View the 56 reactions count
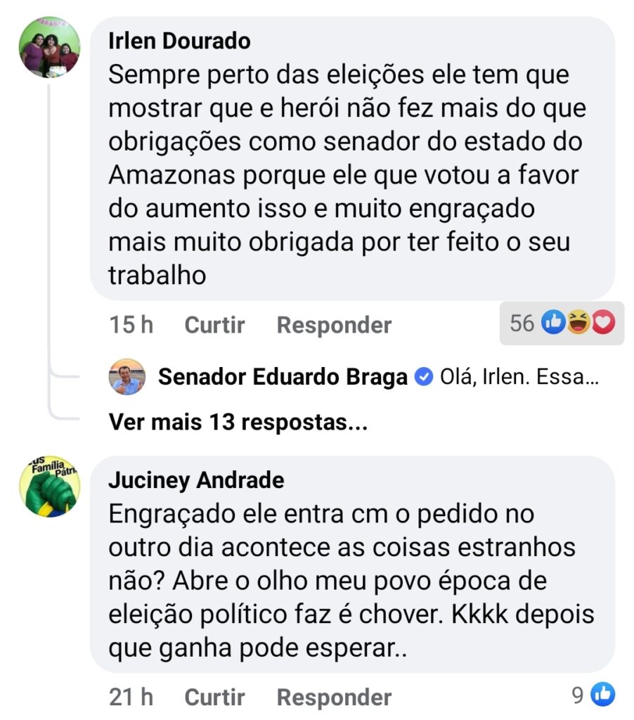 [522, 323]
